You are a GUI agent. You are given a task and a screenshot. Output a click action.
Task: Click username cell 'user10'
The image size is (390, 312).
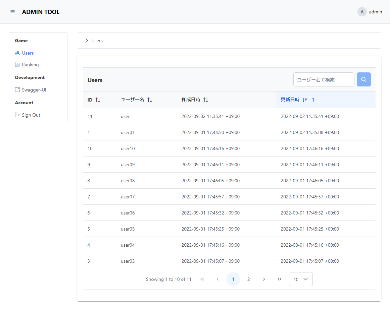pyautogui.click(x=128, y=148)
